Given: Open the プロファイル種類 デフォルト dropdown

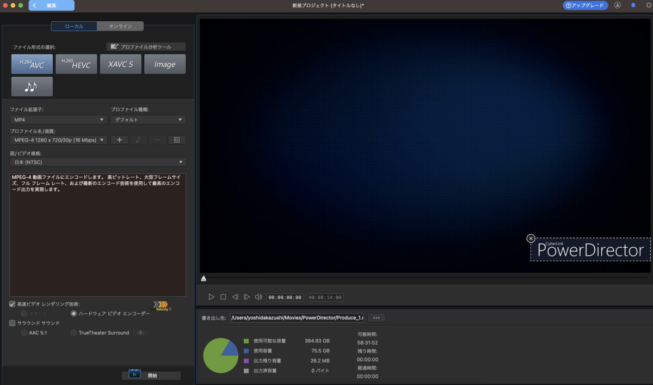Looking at the screenshot, I should (149, 120).
